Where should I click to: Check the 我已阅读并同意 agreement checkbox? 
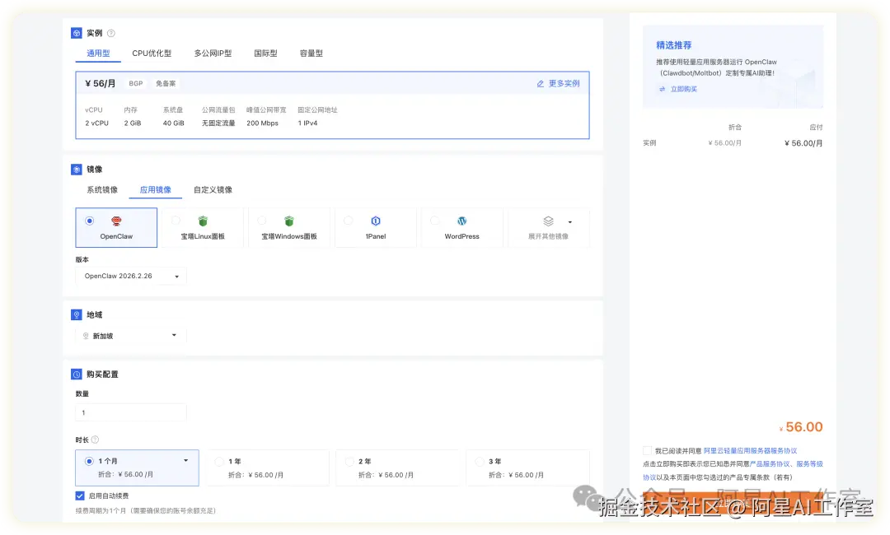tap(647, 451)
